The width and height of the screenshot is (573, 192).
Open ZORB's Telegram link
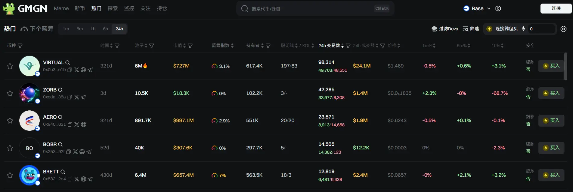tap(83, 97)
